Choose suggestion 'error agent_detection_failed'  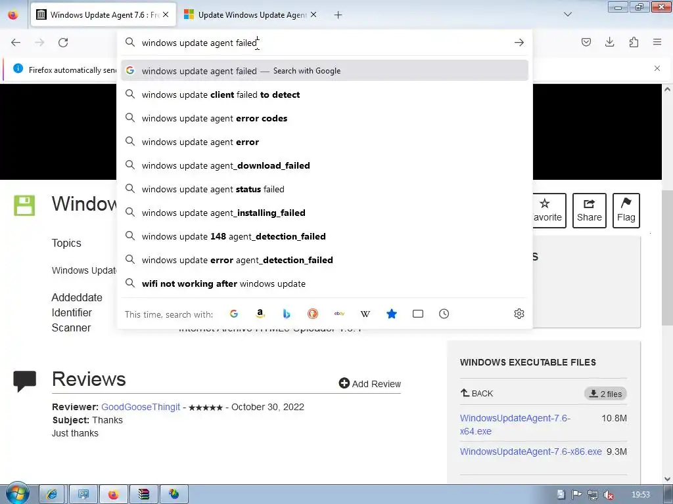(325, 259)
